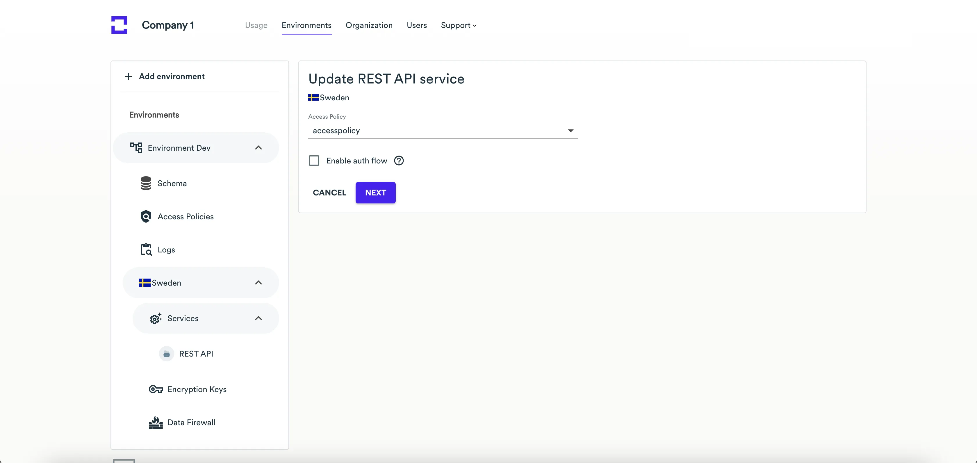Collapse the Environment Dev section
The image size is (977, 463).
258,148
